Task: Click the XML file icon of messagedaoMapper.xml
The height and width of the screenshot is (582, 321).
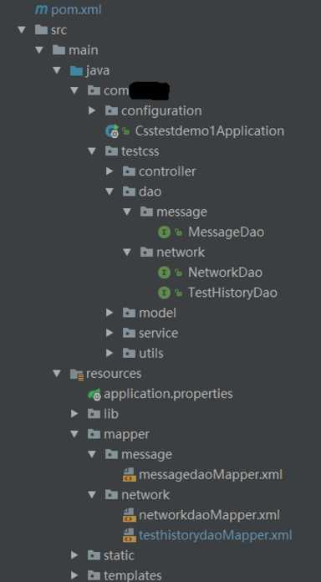Action: click(129, 475)
